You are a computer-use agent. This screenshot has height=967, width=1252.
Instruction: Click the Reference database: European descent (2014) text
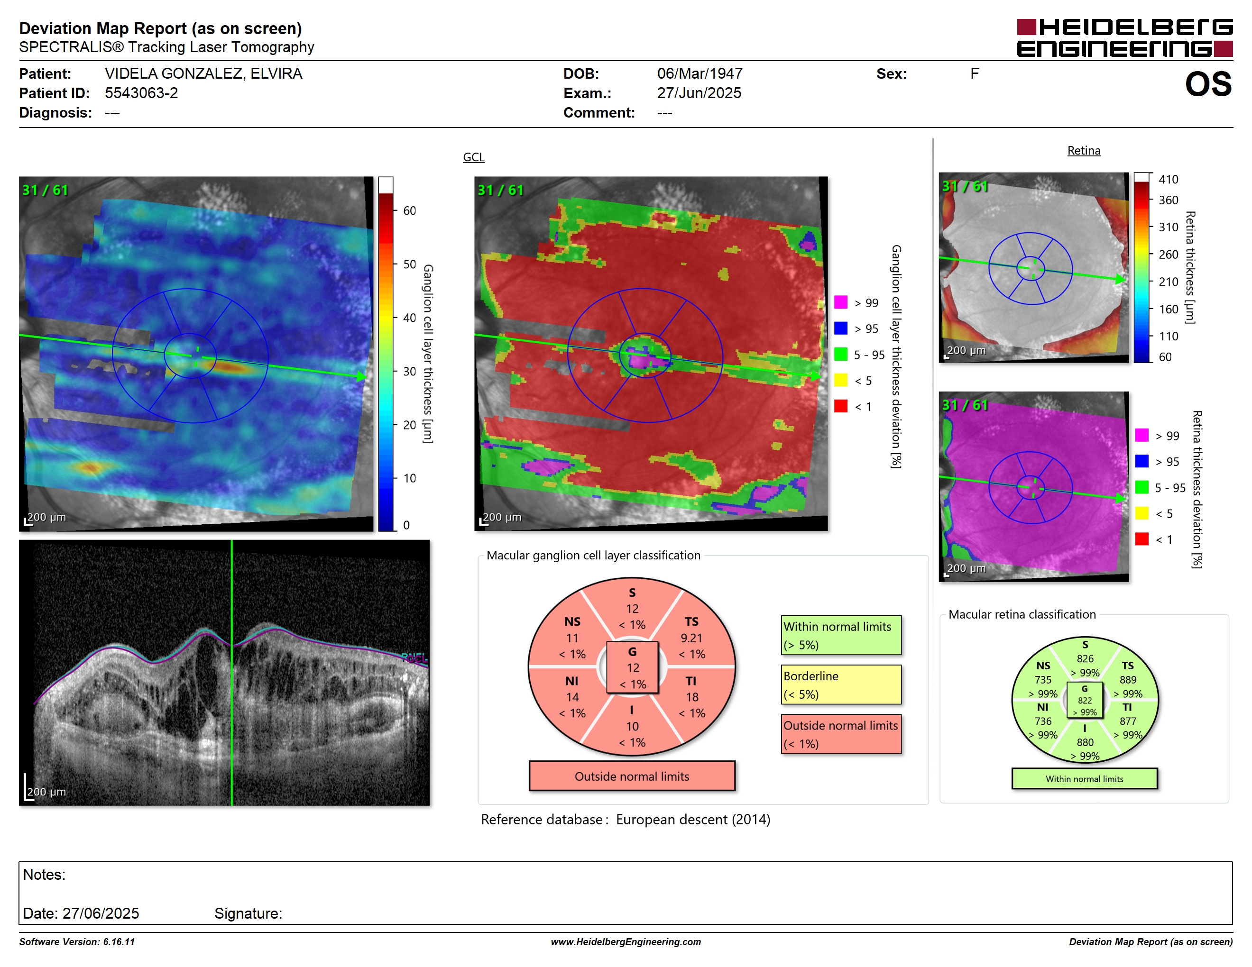(626, 820)
